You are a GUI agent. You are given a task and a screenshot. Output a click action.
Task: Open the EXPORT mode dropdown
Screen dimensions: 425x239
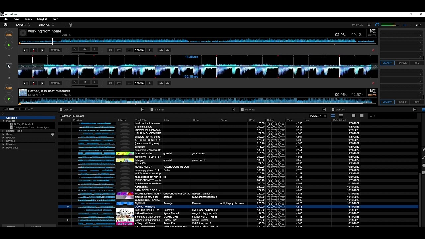(23, 25)
